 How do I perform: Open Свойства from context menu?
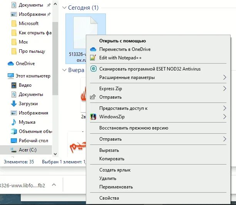point(158,198)
